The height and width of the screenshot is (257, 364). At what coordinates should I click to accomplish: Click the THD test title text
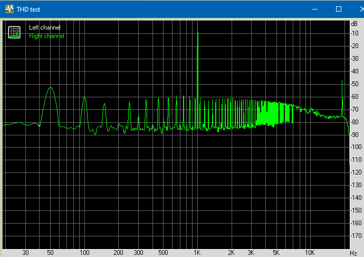coord(28,10)
